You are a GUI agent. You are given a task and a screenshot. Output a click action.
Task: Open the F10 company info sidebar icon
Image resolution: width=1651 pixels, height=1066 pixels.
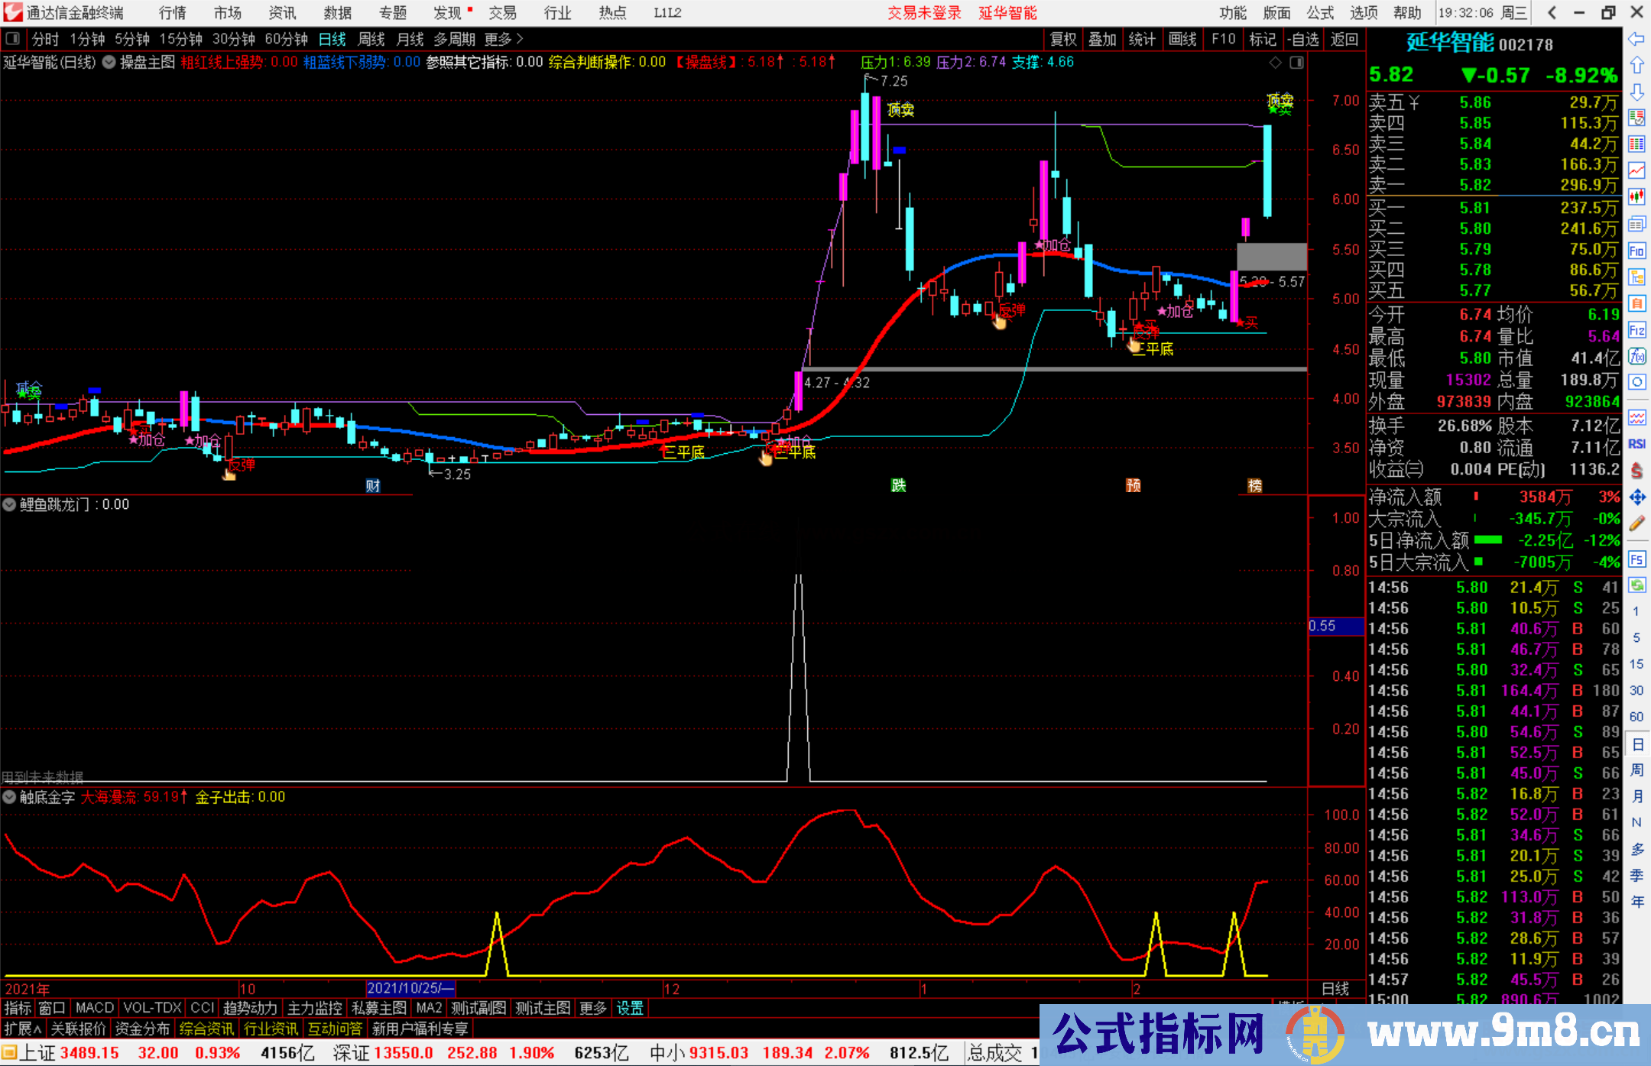[x=1636, y=251]
